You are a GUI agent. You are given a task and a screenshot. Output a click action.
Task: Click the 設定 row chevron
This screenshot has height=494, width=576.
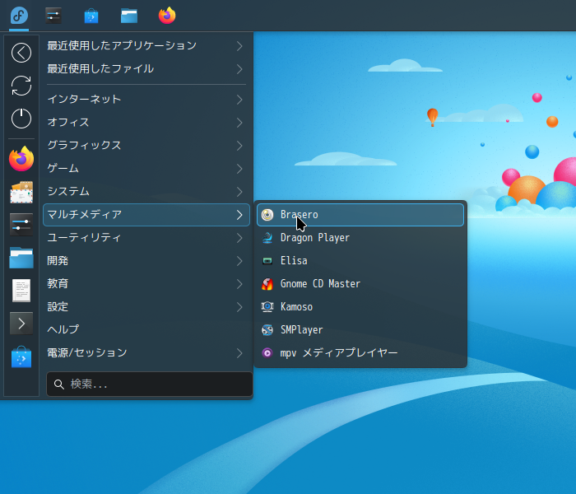[239, 307]
